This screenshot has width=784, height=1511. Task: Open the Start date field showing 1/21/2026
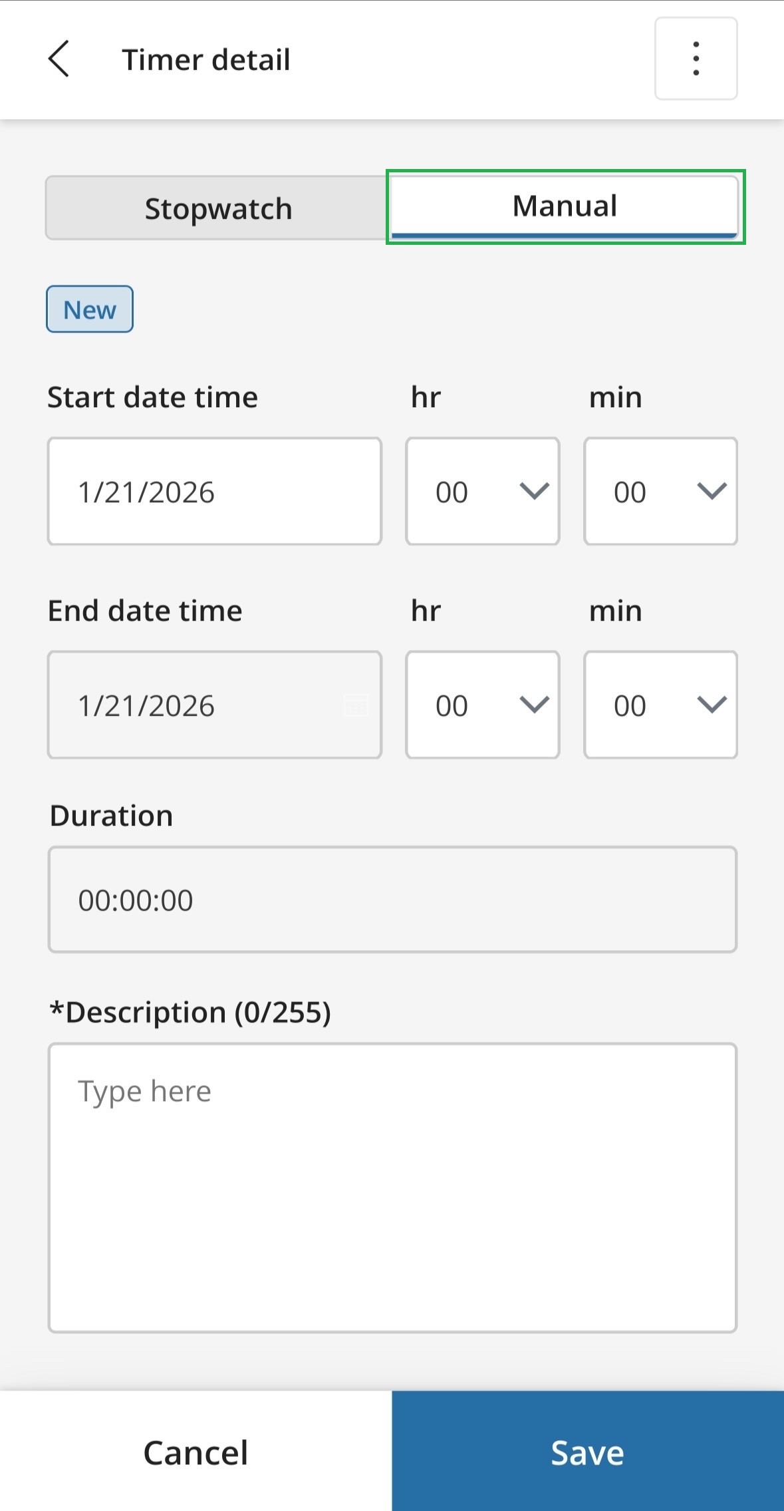214,492
